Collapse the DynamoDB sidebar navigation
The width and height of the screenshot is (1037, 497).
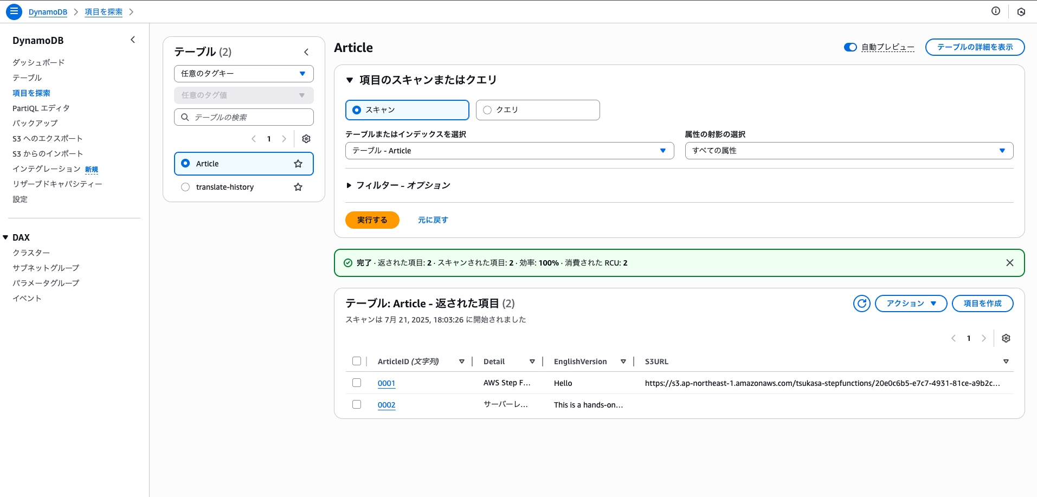pyautogui.click(x=133, y=40)
